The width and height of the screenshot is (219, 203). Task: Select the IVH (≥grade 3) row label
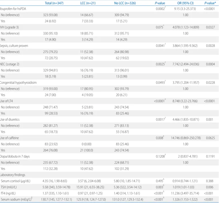coord(9,27)
